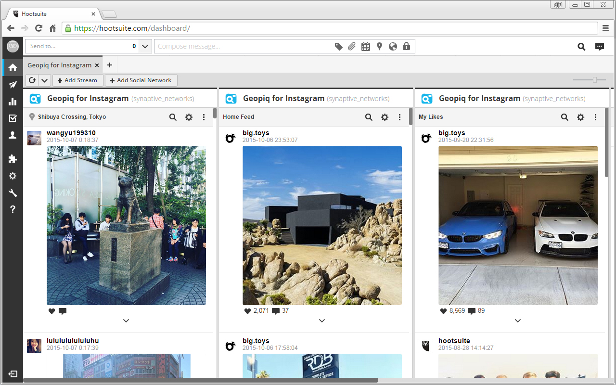
Task: Search within the Home Feed stream
Action: coord(369,117)
